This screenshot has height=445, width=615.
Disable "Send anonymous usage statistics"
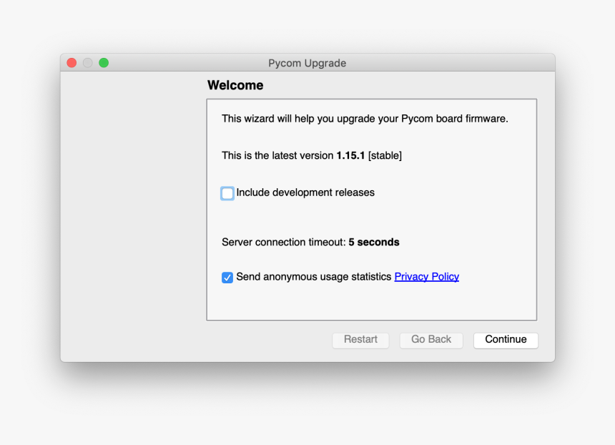pyautogui.click(x=227, y=278)
